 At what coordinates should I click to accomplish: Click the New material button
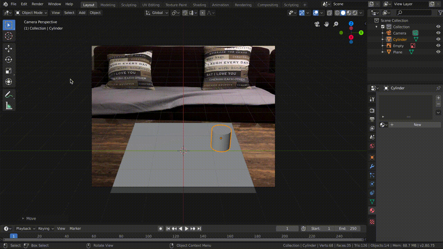[x=417, y=125]
